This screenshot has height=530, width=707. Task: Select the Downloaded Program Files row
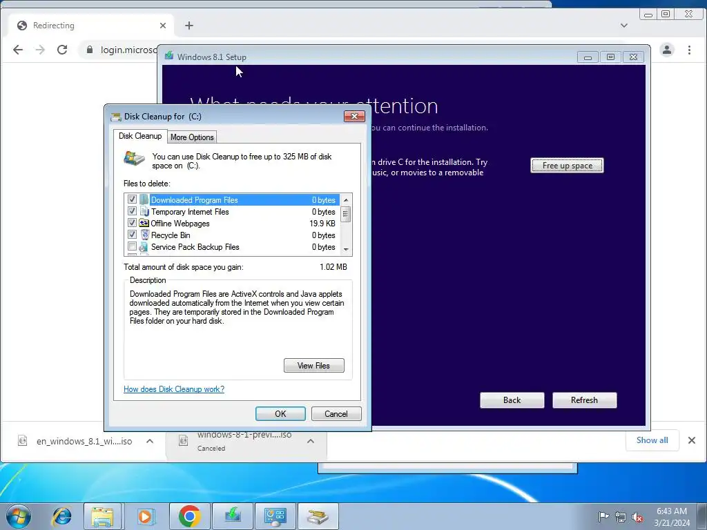click(232, 199)
